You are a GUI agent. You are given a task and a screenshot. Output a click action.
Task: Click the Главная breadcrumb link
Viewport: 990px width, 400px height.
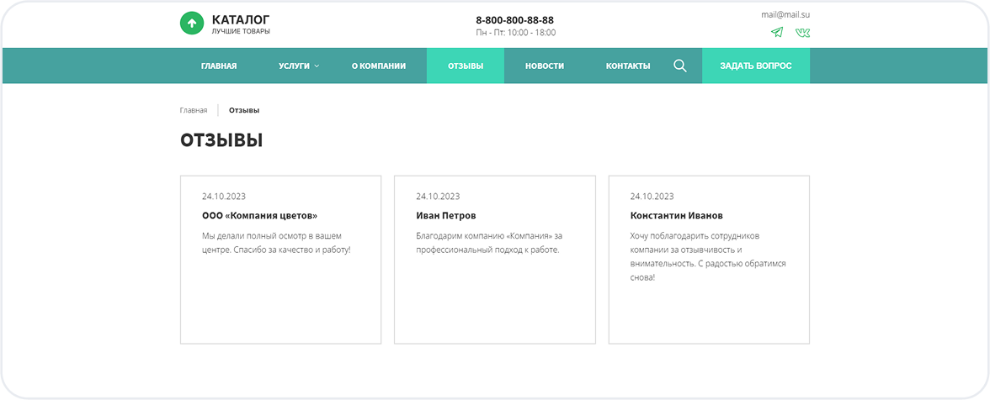[194, 110]
